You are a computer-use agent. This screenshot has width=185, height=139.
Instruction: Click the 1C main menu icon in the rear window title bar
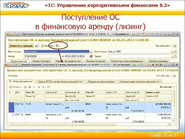[x=7, y=34]
